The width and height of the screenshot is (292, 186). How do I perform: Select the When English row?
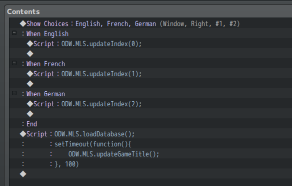150,34
